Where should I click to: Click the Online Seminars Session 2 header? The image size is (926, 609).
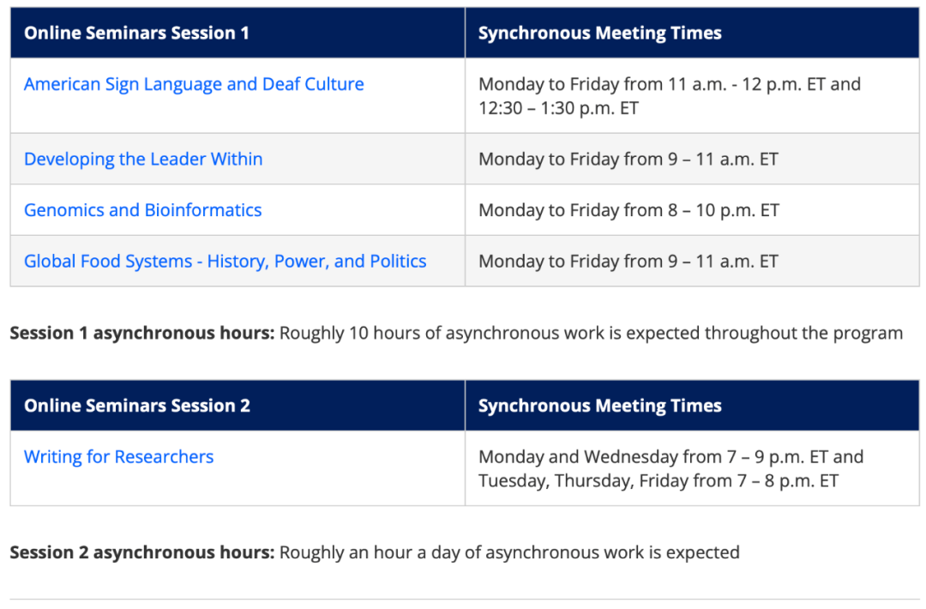pos(137,406)
